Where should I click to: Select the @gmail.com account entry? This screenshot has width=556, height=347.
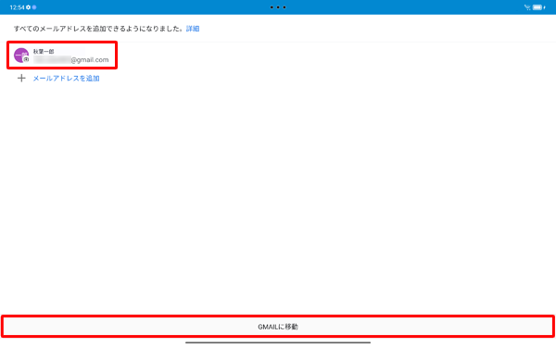(62, 56)
